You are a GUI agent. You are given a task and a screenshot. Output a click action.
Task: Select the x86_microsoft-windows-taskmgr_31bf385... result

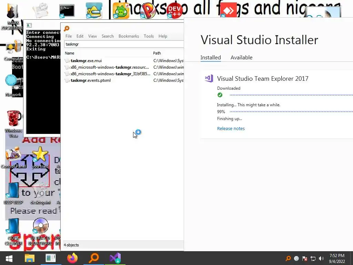coord(124,74)
